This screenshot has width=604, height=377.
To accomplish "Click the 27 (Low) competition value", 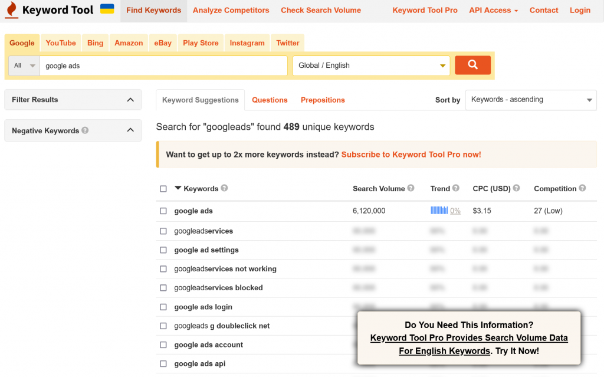I will [548, 211].
